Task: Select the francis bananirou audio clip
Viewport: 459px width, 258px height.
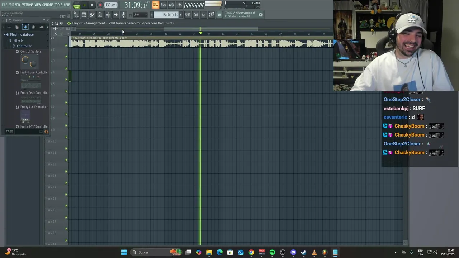Action: pos(202,42)
